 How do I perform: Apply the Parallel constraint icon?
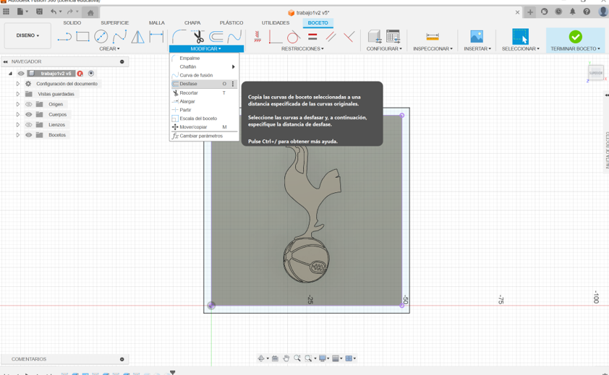coord(331,37)
